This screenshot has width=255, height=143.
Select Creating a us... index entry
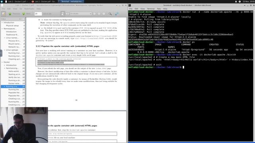pos(14,99)
